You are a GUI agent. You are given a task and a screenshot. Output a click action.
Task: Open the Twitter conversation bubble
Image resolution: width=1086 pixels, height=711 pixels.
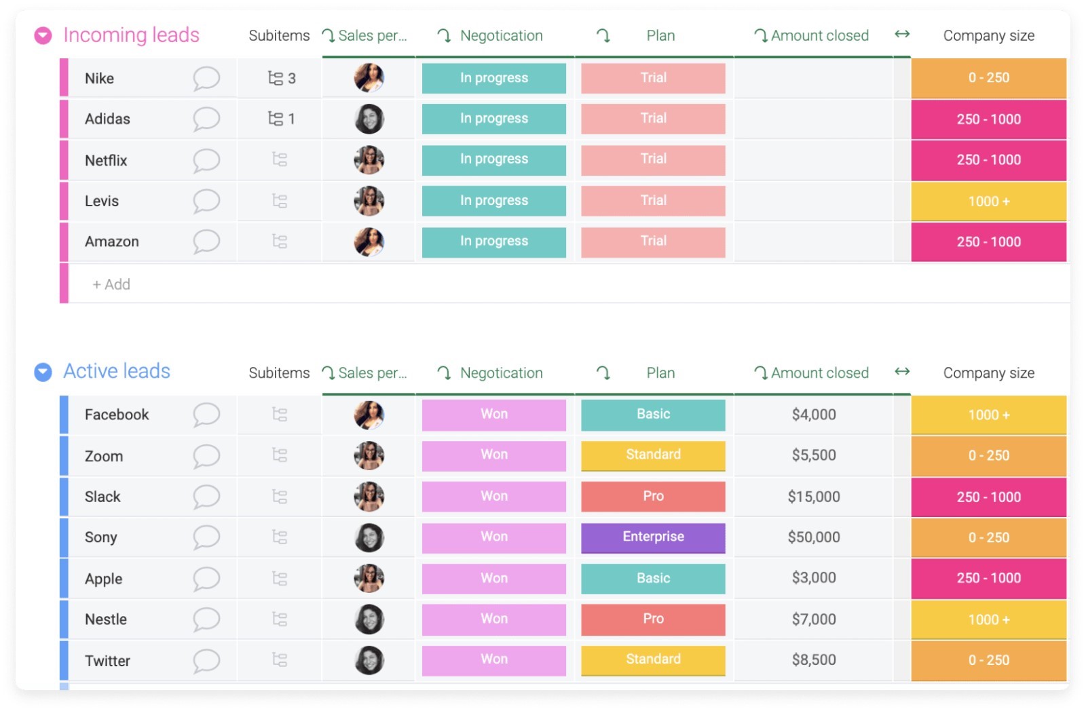[206, 661]
